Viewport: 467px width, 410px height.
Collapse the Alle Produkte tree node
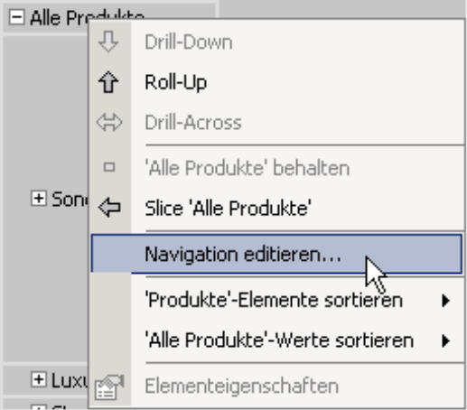tap(16, 17)
